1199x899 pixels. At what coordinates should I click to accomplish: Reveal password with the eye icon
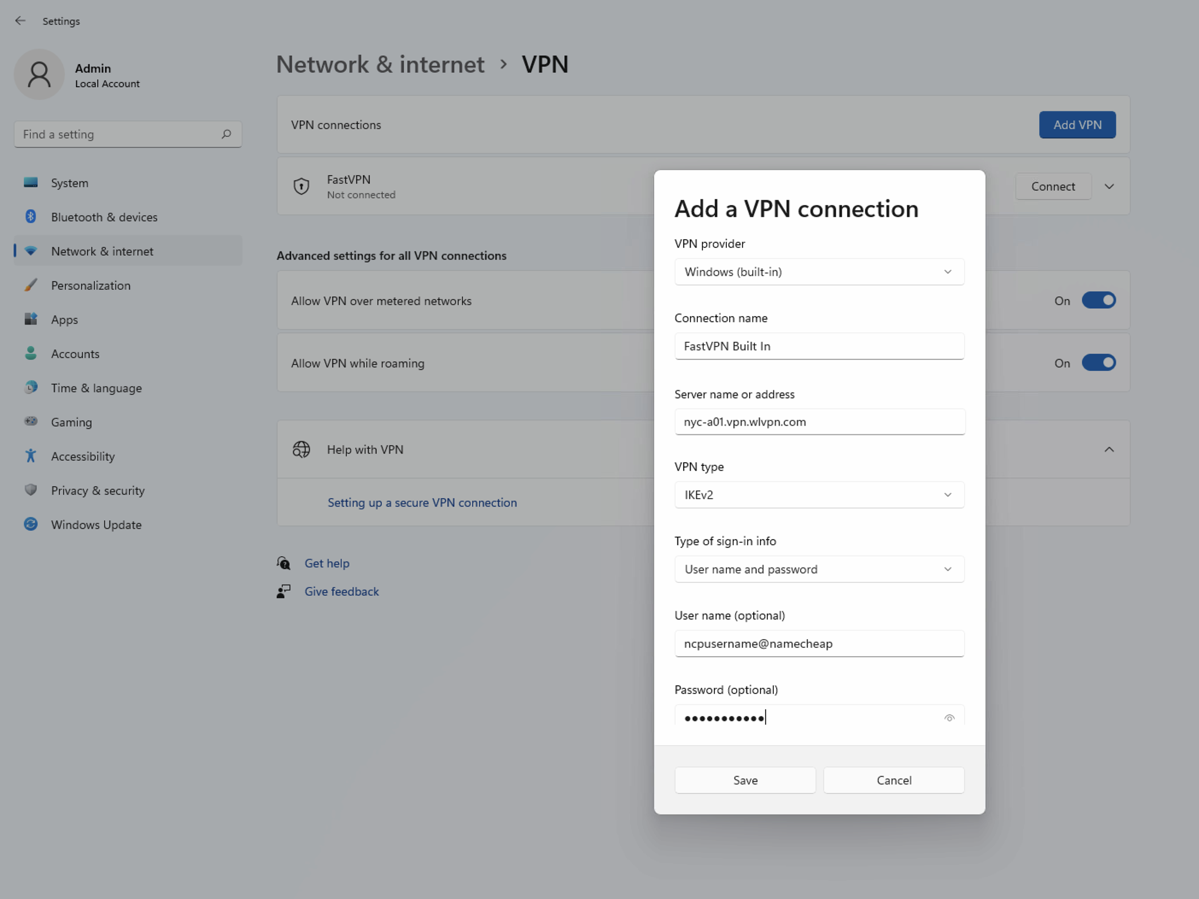point(949,718)
